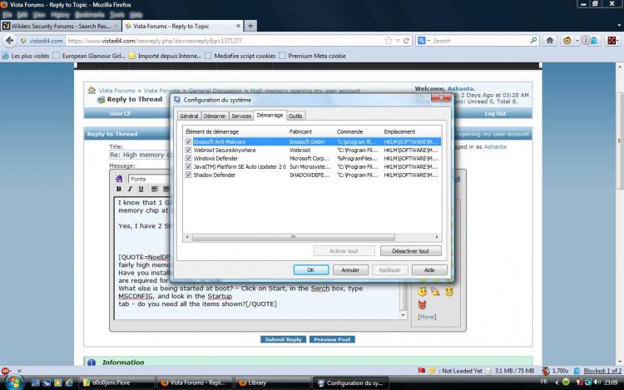The width and height of the screenshot is (624, 390).
Task: Click the startup list horizontal scrollbar thumb
Action: pyautogui.click(x=294, y=237)
